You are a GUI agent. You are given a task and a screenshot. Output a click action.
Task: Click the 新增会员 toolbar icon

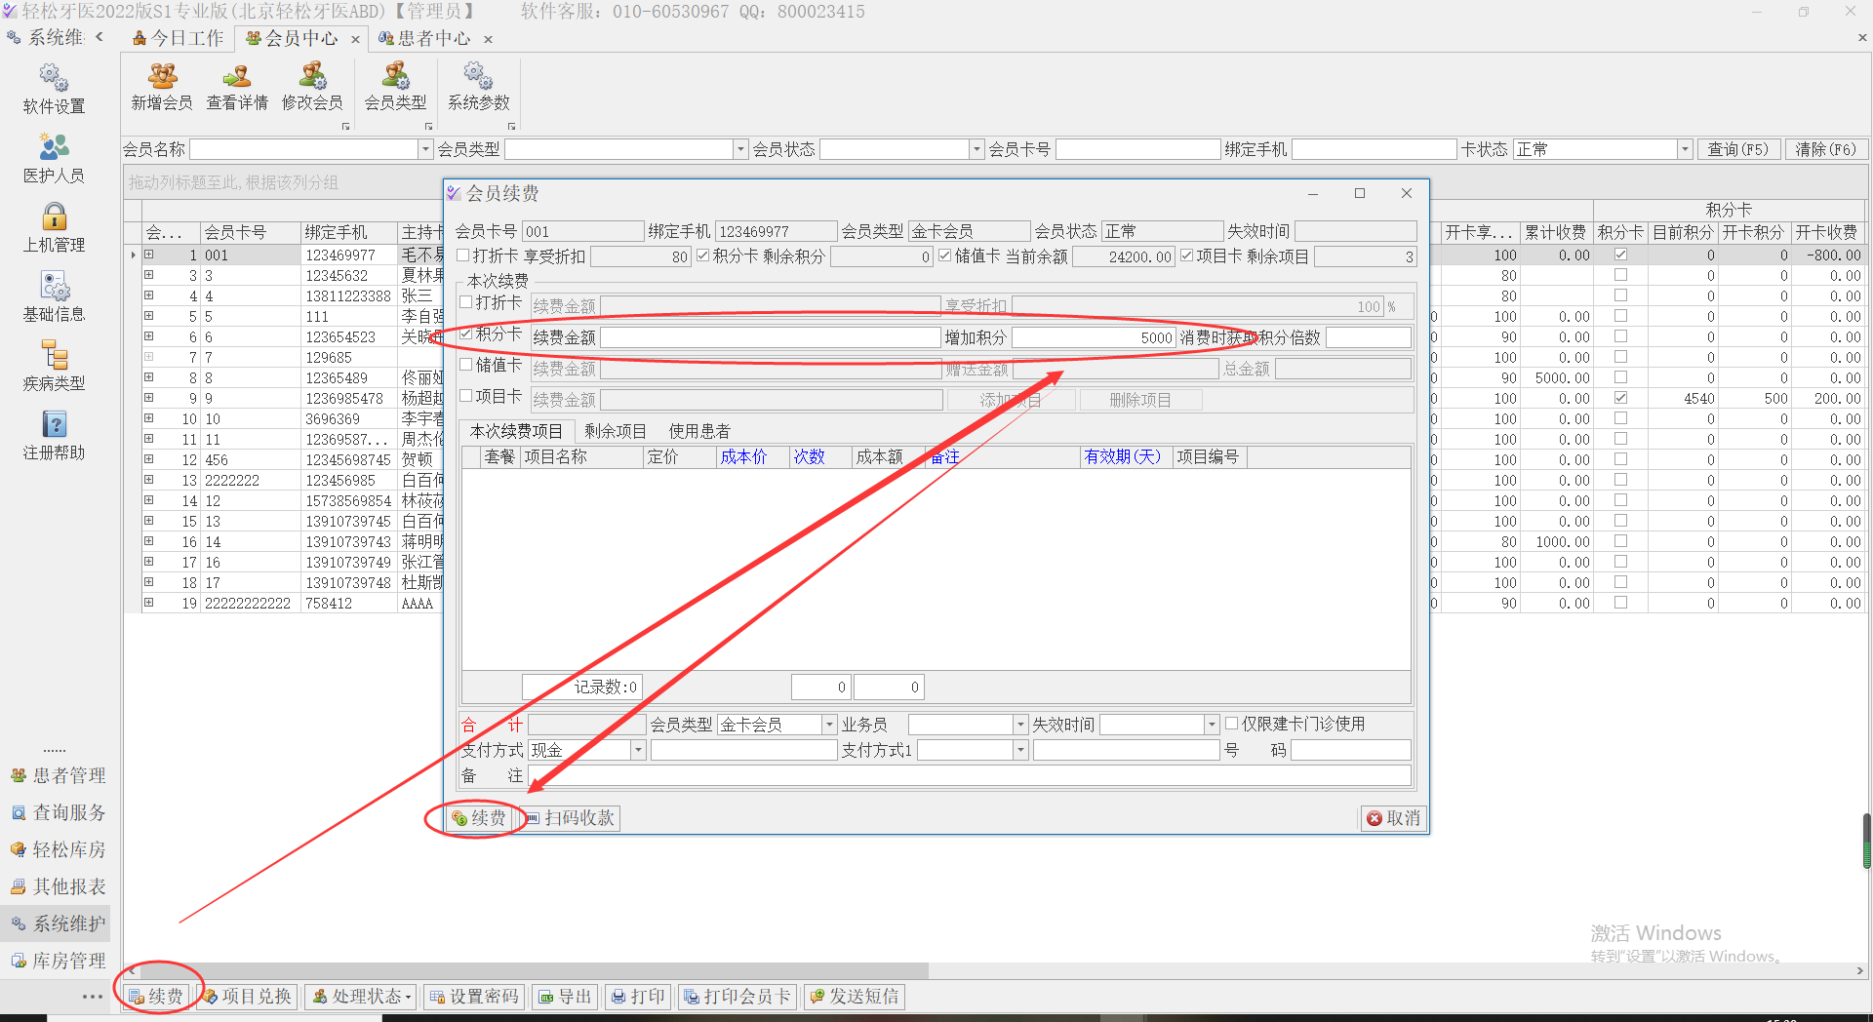tap(162, 87)
